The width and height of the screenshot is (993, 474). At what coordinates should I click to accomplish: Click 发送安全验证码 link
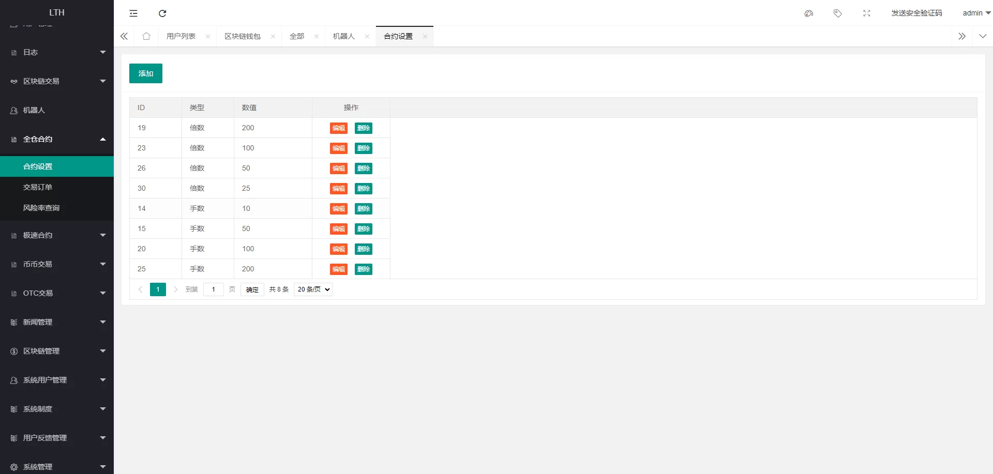click(916, 13)
